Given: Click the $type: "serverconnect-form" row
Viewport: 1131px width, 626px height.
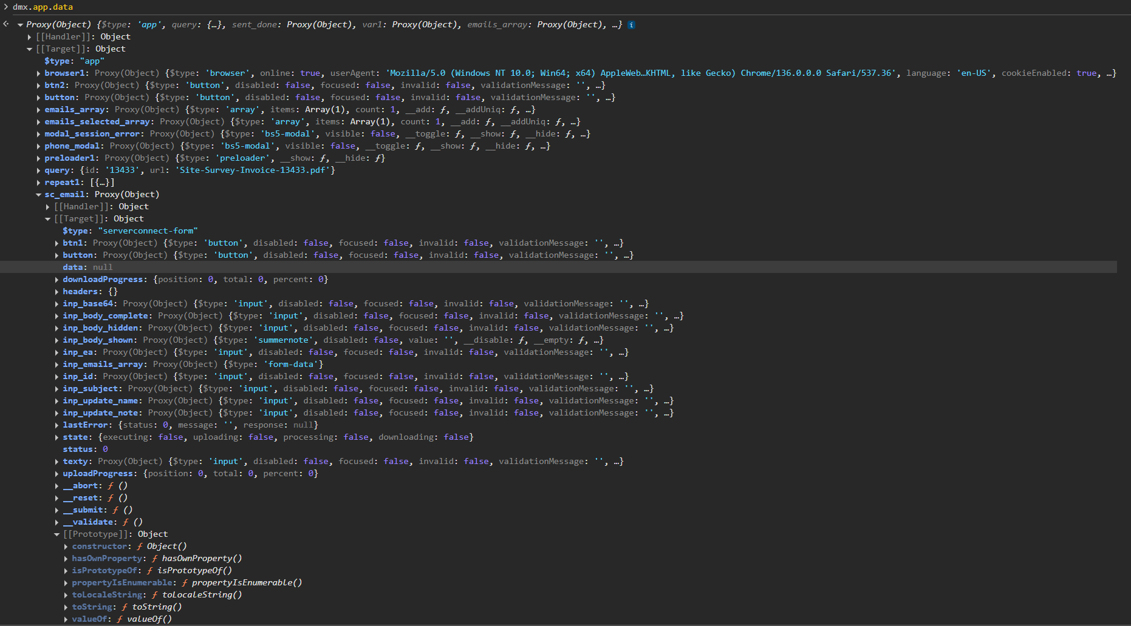Looking at the screenshot, I should pos(130,231).
